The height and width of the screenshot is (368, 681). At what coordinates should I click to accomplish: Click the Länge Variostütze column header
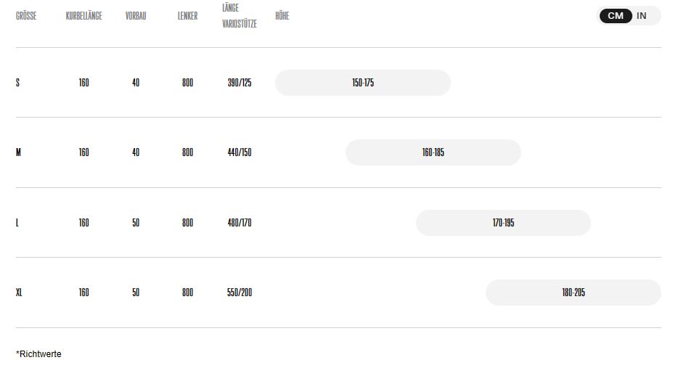(240, 16)
